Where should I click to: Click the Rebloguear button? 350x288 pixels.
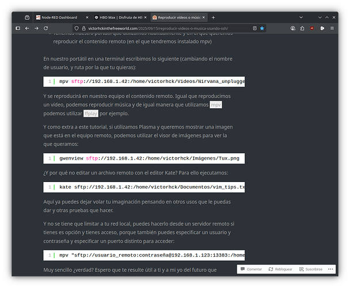coord(280,269)
